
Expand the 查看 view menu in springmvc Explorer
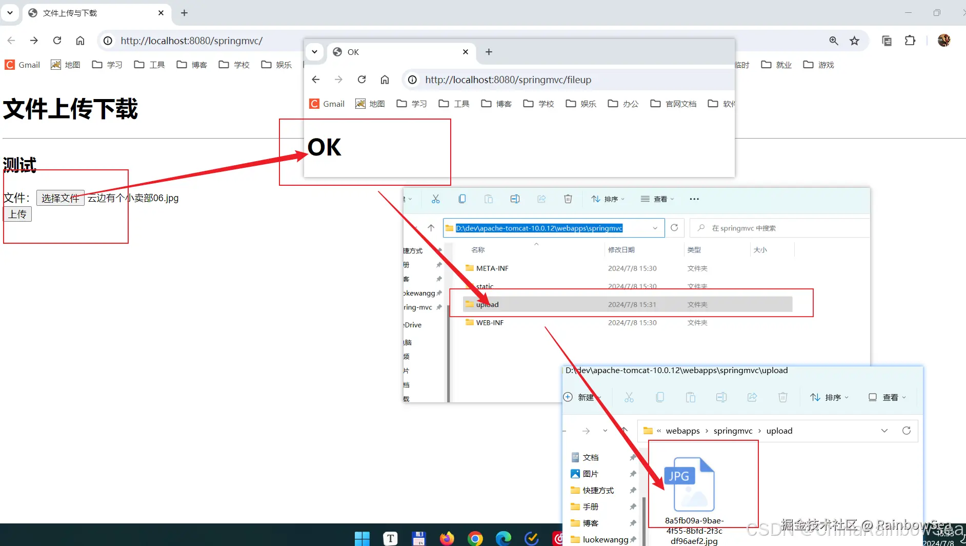[657, 199]
